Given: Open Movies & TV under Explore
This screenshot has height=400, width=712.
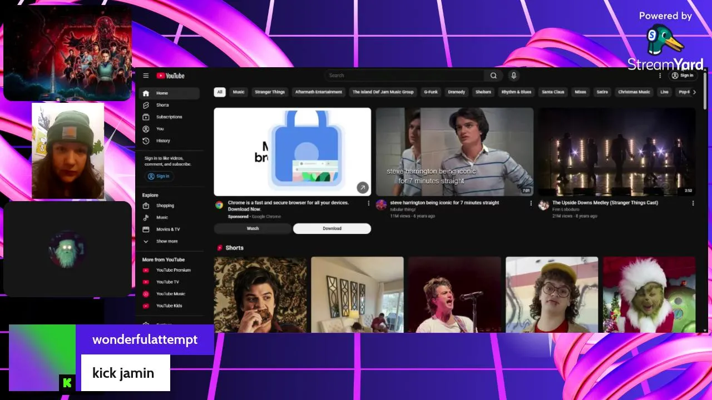Looking at the screenshot, I should point(169,229).
